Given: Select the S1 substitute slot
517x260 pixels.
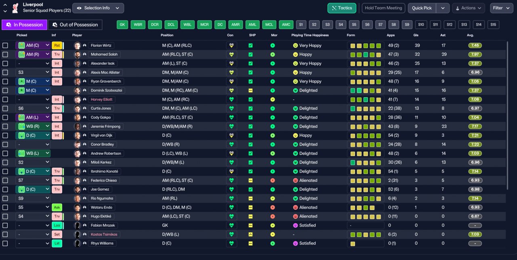Looking at the screenshot, I should (301, 25).
